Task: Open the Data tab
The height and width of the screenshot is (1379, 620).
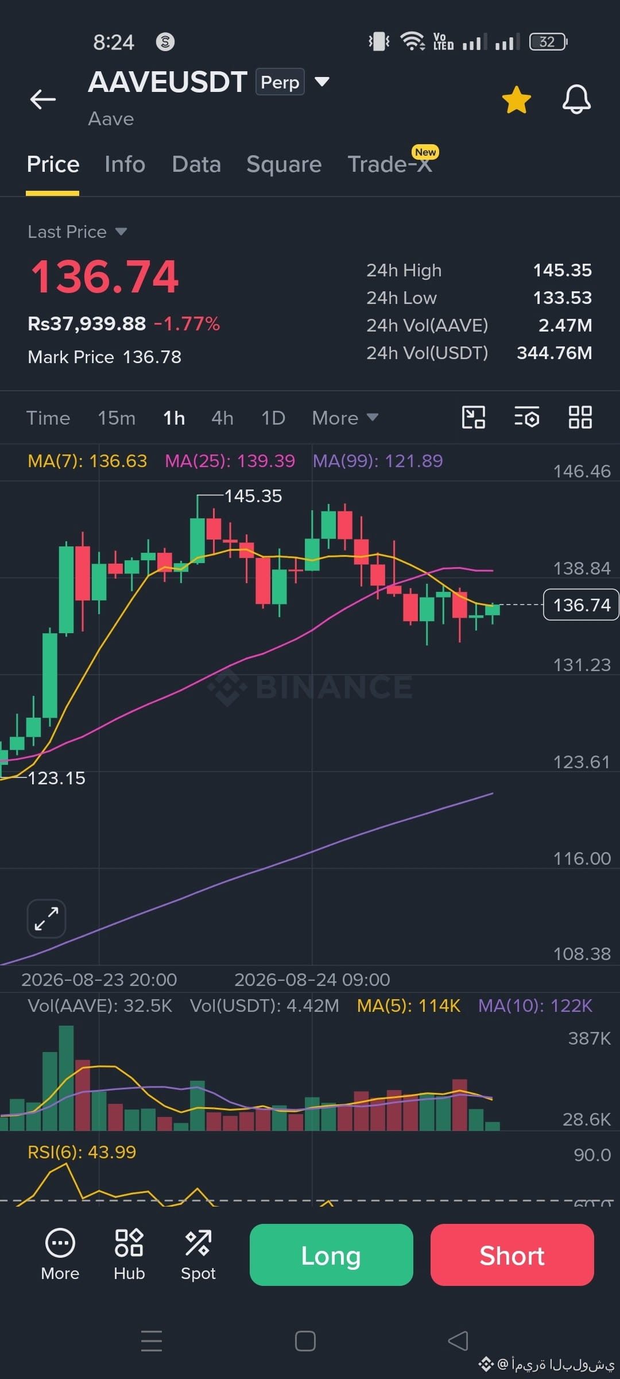Action: pyautogui.click(x=196, y=164)
